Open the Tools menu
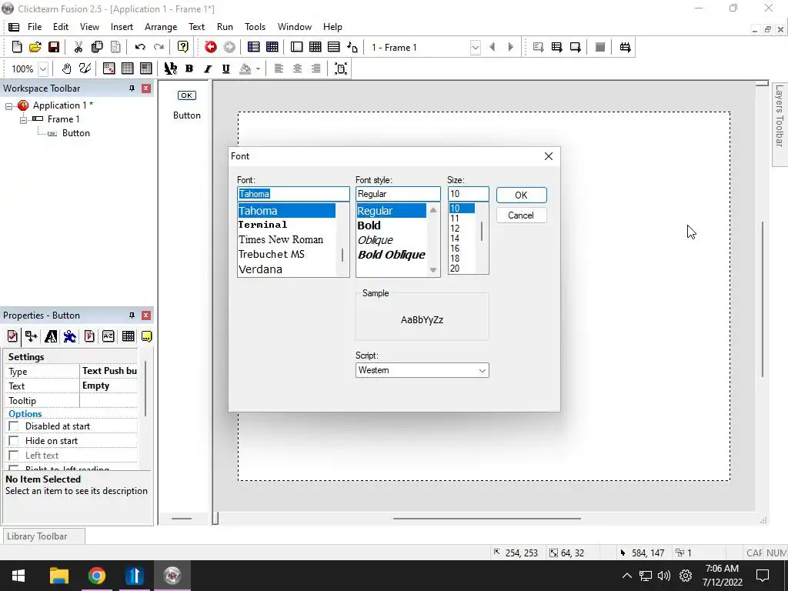Image resolution: width=788 pixels, height=591 pixels. [255, 27]
